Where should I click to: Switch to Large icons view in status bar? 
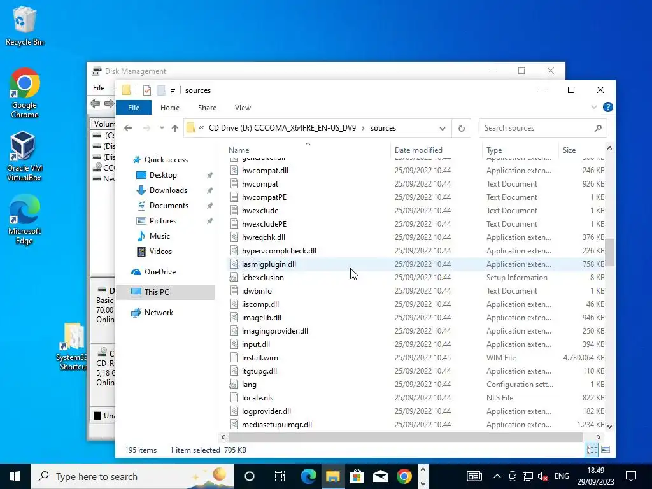[x=606, y=450]
